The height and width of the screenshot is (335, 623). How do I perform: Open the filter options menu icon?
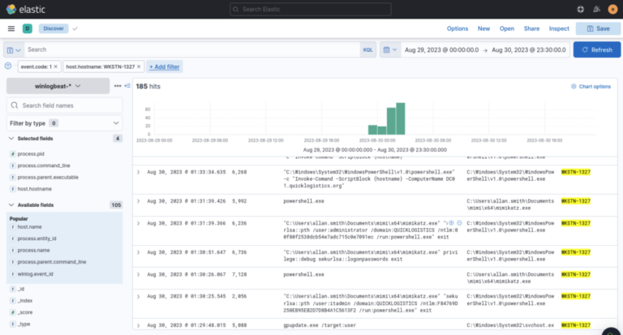(8, 66)
